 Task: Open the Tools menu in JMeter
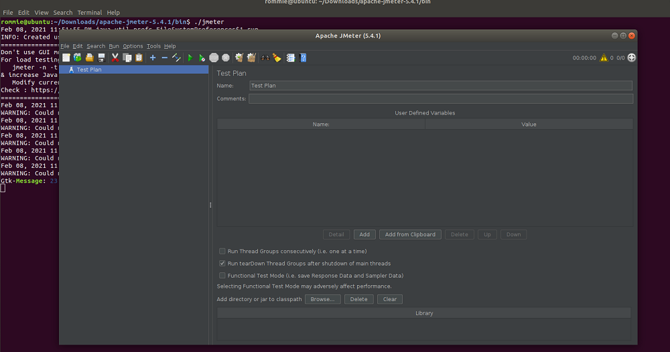(154, 46)
